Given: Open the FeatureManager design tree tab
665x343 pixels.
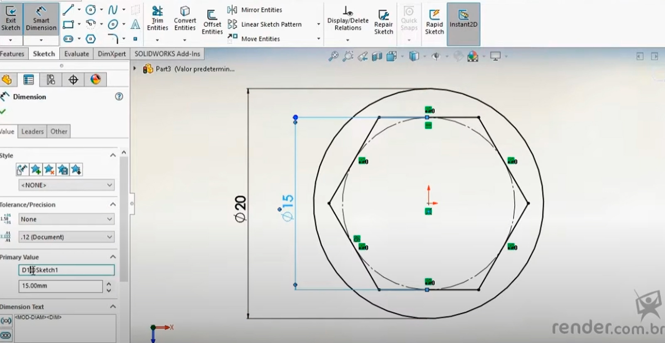Looking at the screenshot, I should point(7,80).
